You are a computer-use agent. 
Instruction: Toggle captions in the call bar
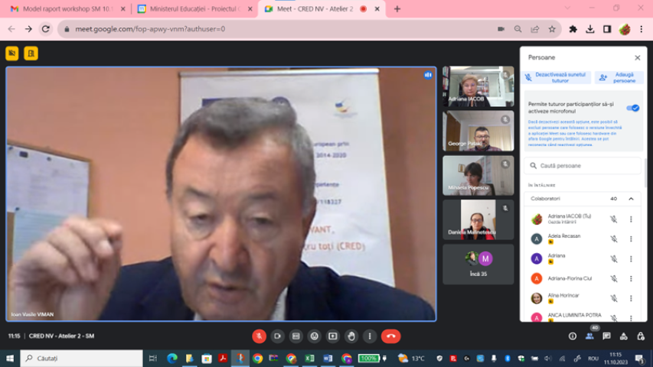click(x=296, y=336)
